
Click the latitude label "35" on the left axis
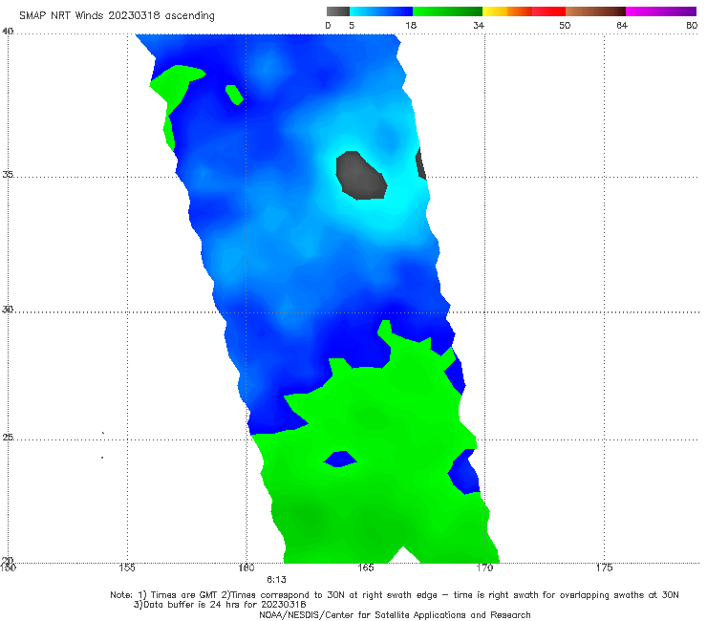[x=8, y=174]
